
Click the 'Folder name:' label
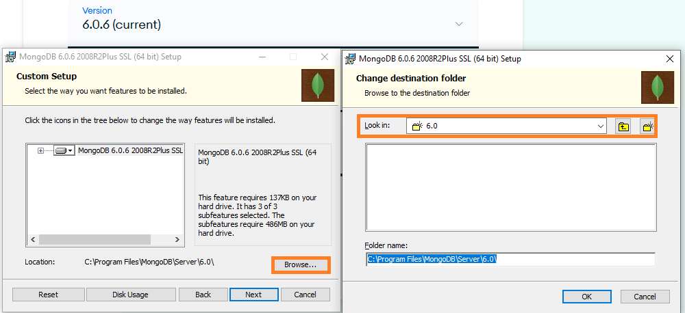coord(386,245)
